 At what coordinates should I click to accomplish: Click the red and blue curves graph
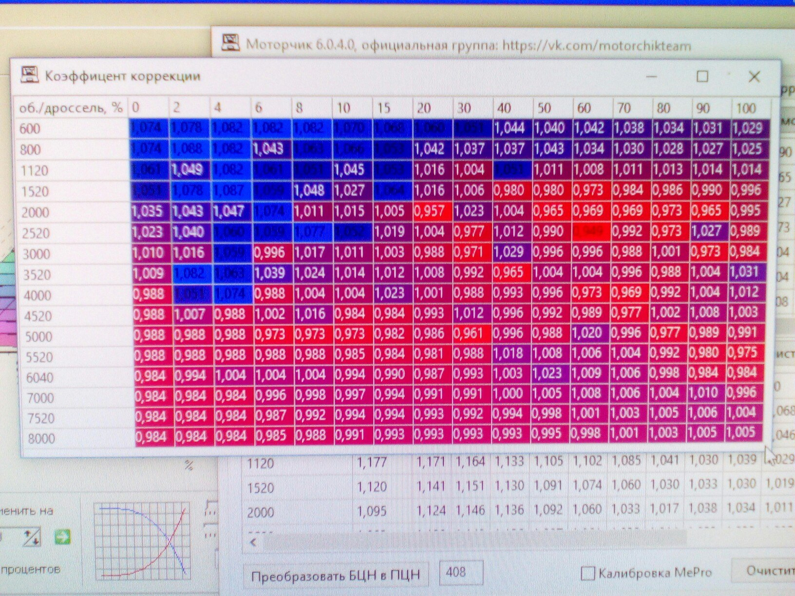point(141,541)
